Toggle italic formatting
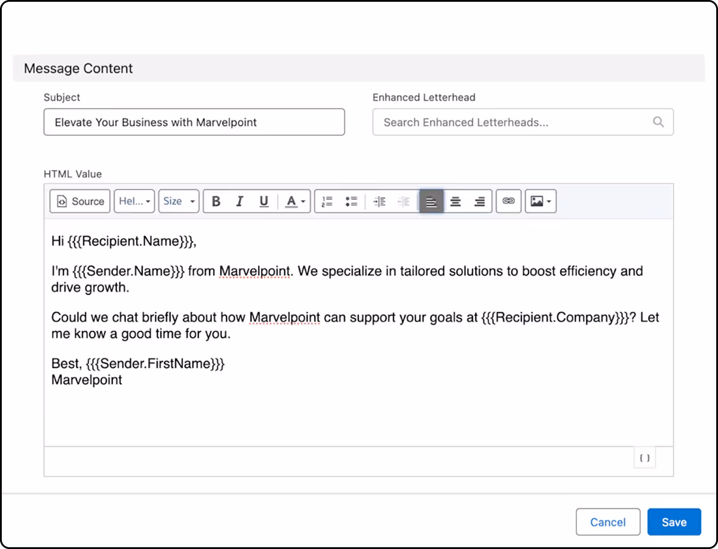Screen dimensions: 718x549 (x=240, y=201)
